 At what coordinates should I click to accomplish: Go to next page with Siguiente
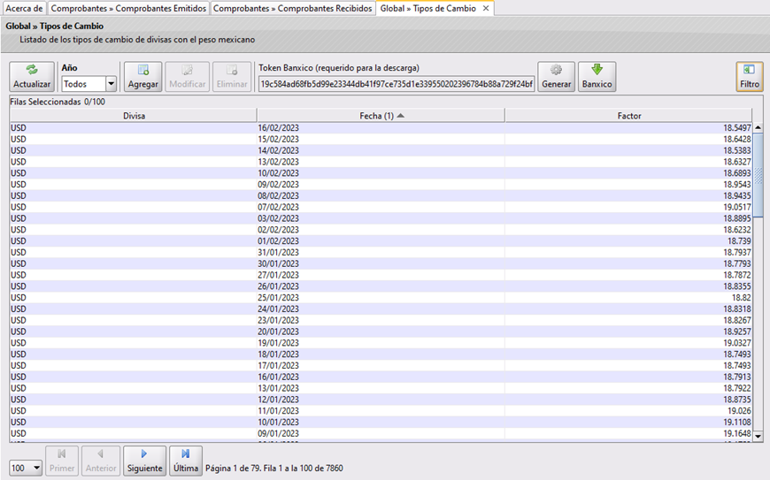click(145, 461)
